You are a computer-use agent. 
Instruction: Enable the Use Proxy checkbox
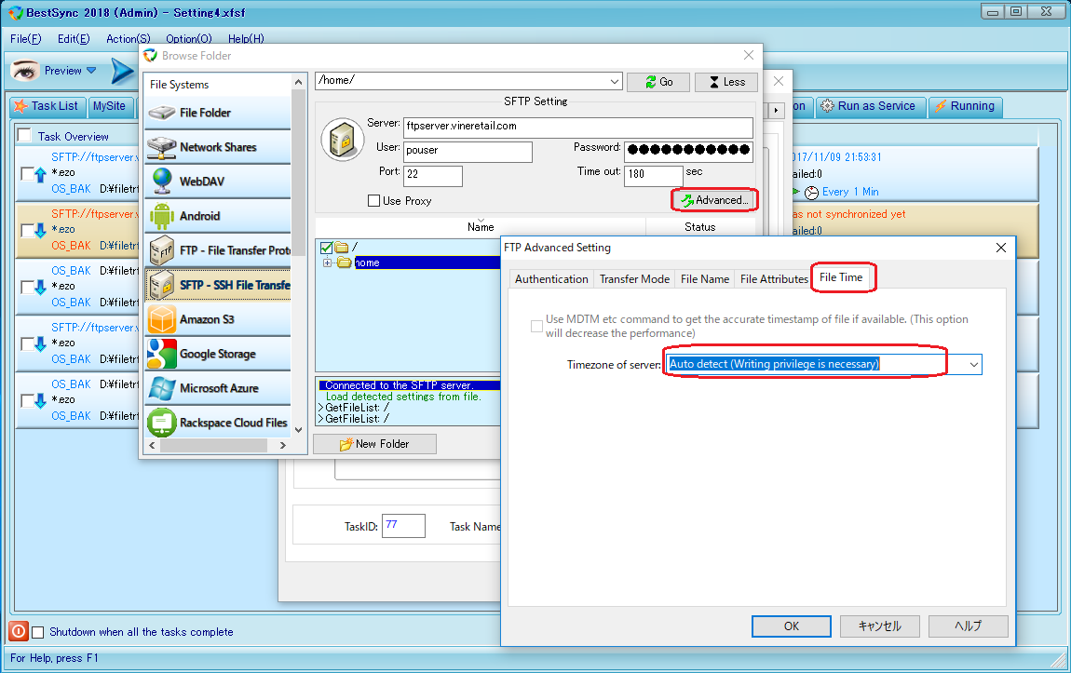pyautogui.click(x=373, y=201)
